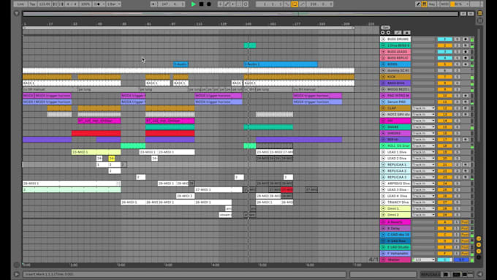Toggle the Follow button
This screenshot has width=497, height=280.
(x=153, y=4)
